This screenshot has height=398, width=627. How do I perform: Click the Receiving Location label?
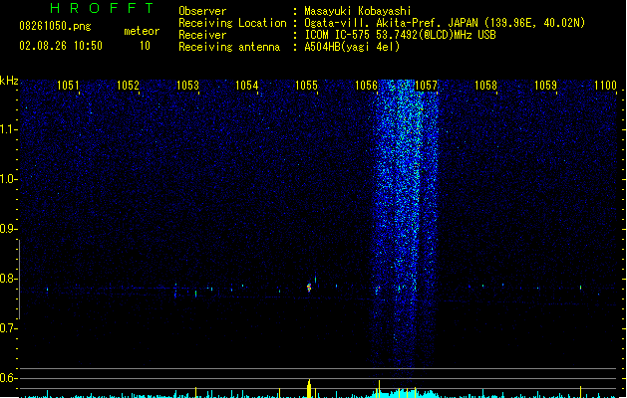point(232,23)
